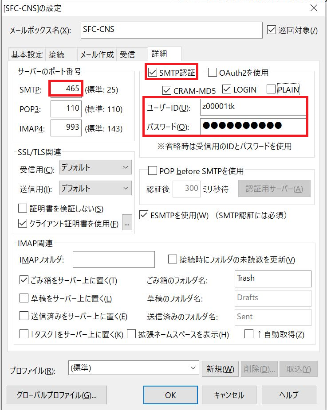Click the OK button
Image resolution: width=327 pixels, height=410 pixels.
[x=170, y=395]
